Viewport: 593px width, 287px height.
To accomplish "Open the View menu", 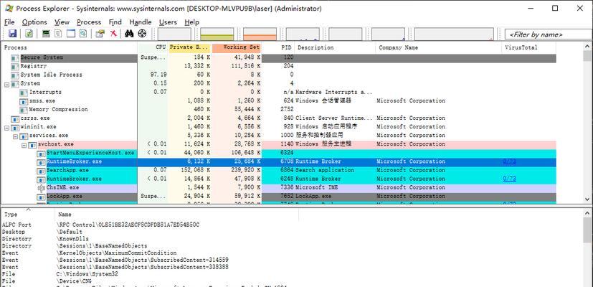I will [x=62, y=22].
